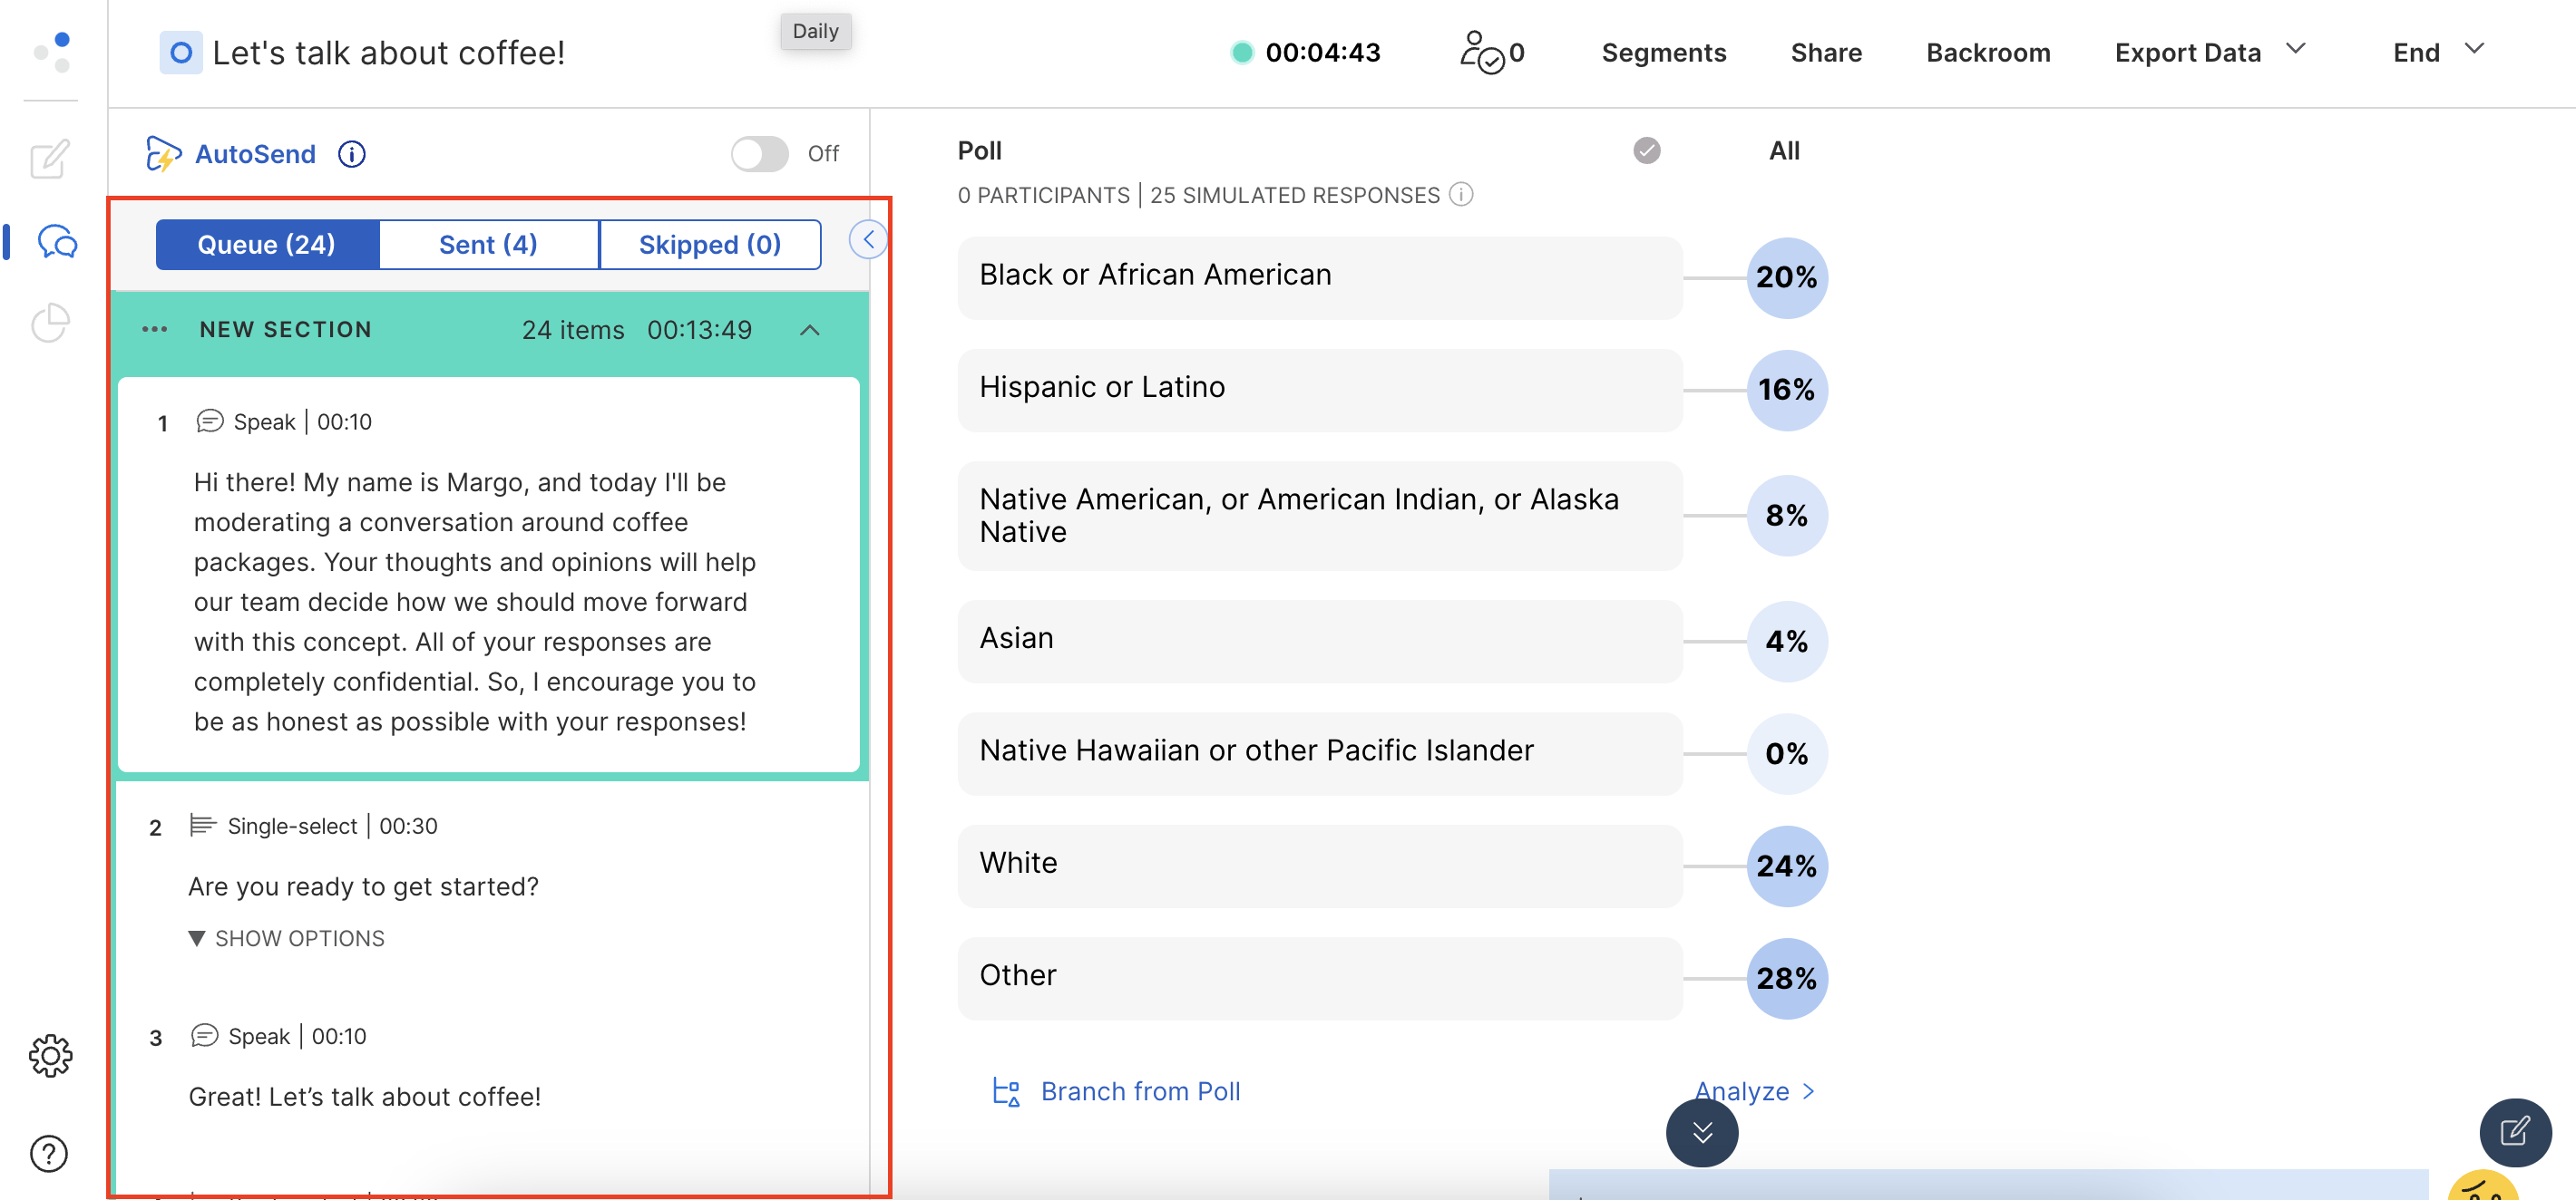Turn on the AutoSend toggle
2576x1200 pixels.
click(x=759, y=154)
